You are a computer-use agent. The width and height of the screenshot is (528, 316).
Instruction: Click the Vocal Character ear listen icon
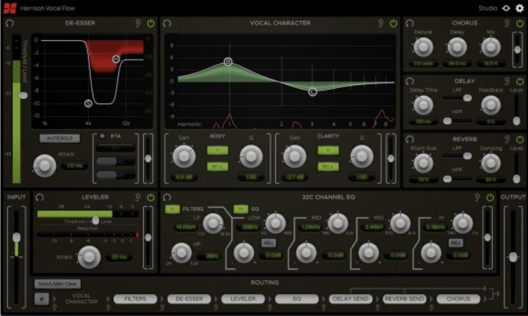(x=380, y=23)
